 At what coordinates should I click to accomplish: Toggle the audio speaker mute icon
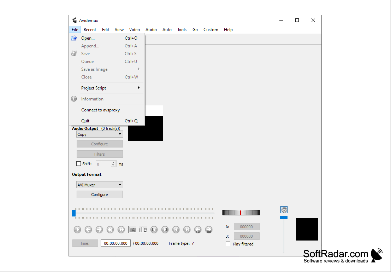(284, 210)
